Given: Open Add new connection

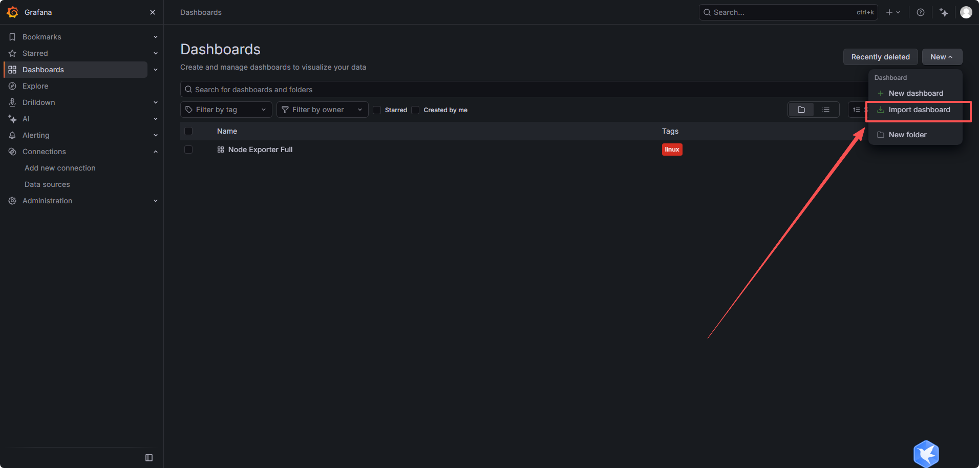Looking at the screenshot, I should (60, 168).
